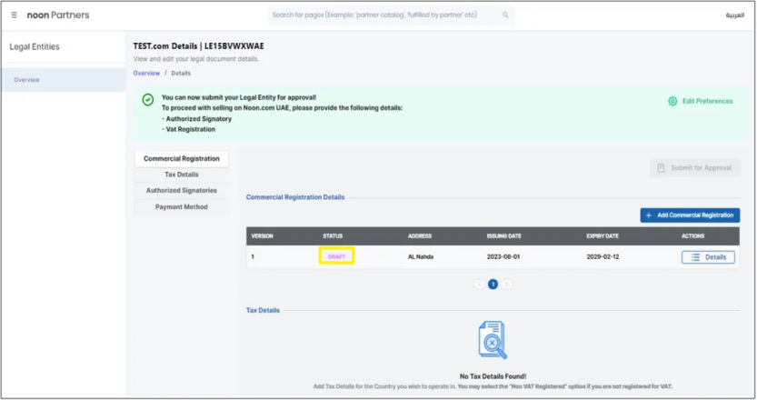757x400 pixels.
Task: Click the green checkmark success icon
Action: tap(148, 100)
